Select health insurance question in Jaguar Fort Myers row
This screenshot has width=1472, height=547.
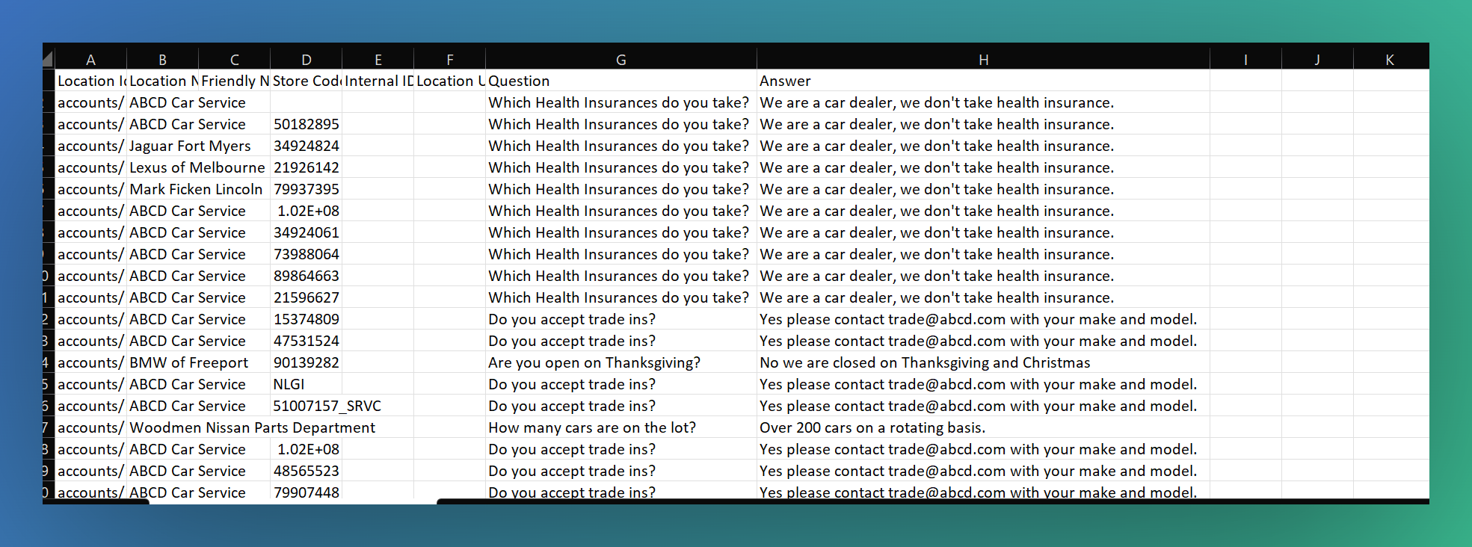click(x=620, y=146)
